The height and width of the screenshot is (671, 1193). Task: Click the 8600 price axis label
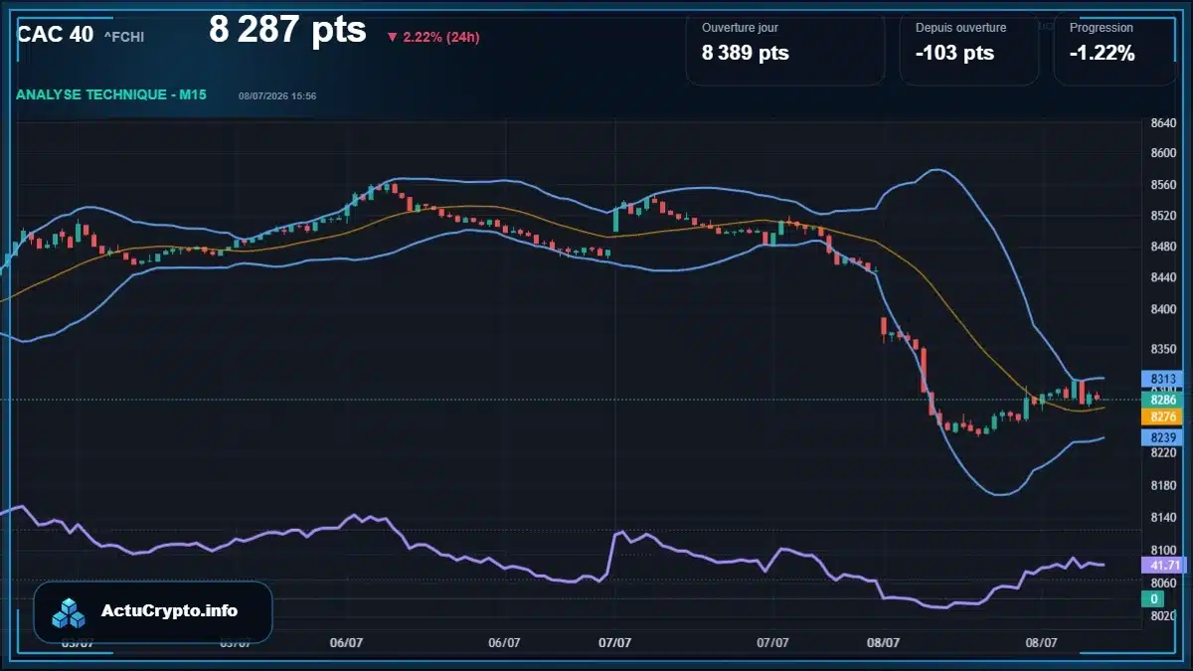coord(1162,153)
